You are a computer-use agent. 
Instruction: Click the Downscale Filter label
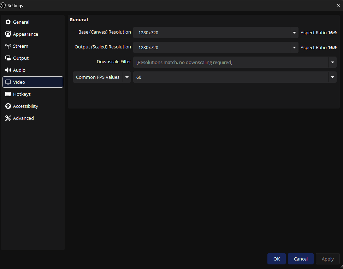click(114, 62)
